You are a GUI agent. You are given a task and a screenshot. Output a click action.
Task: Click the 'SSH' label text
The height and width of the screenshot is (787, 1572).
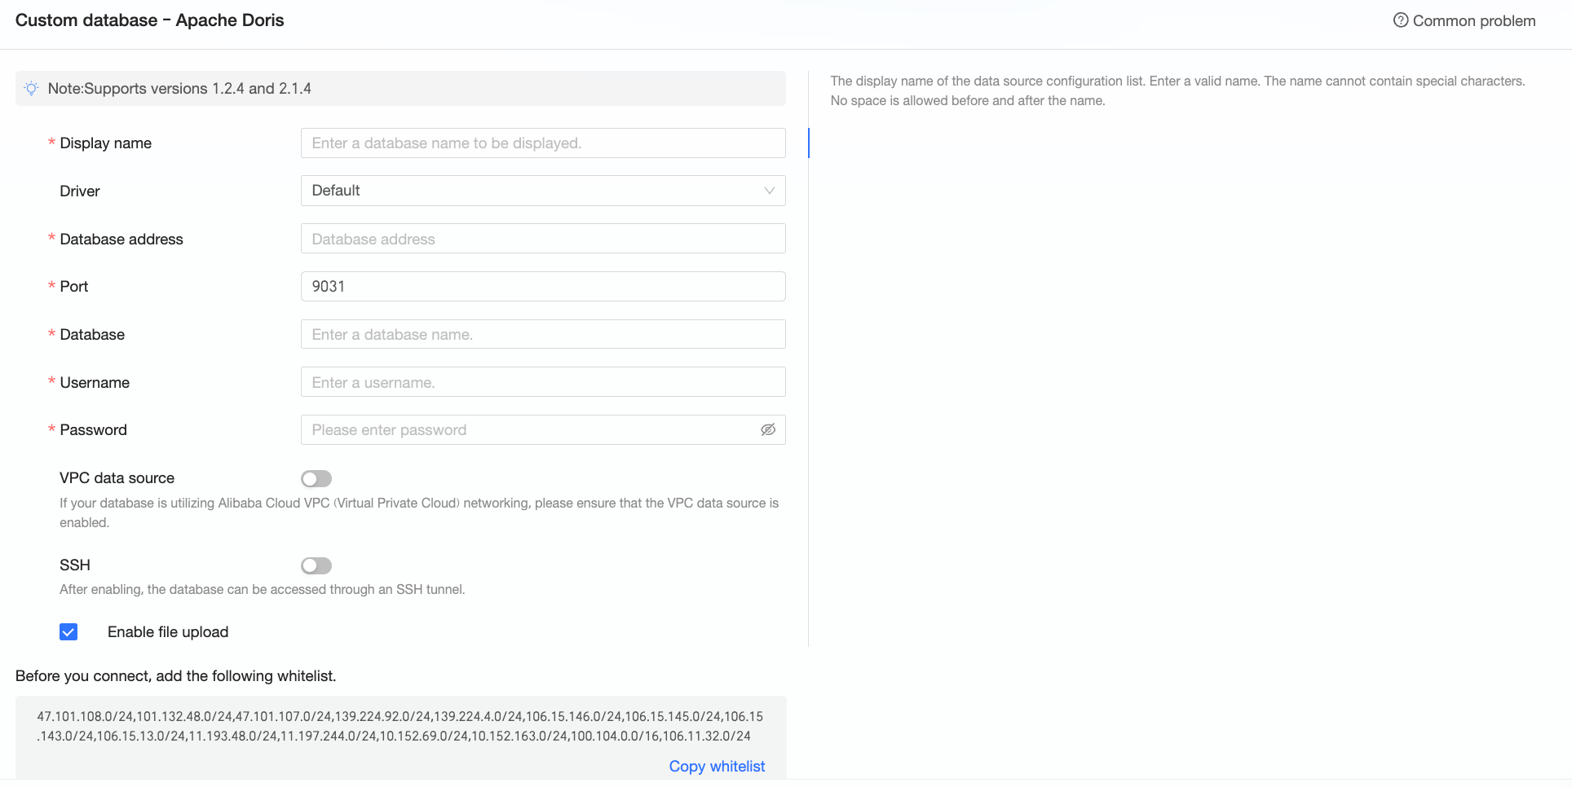tap(75, 565)
